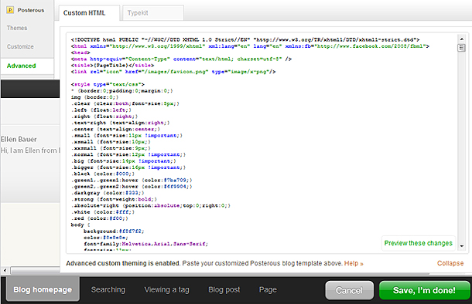Select the Searching view tab
472x304 pixels.
(x=108, y=289)
